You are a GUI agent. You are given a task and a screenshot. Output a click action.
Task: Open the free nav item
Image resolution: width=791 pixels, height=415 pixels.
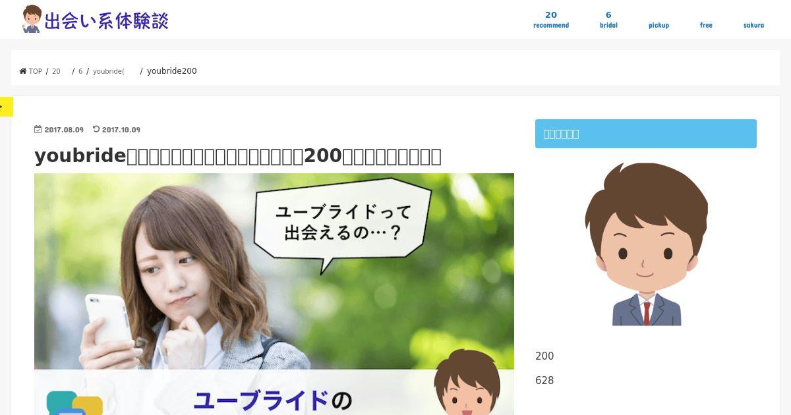pos(706,25)
